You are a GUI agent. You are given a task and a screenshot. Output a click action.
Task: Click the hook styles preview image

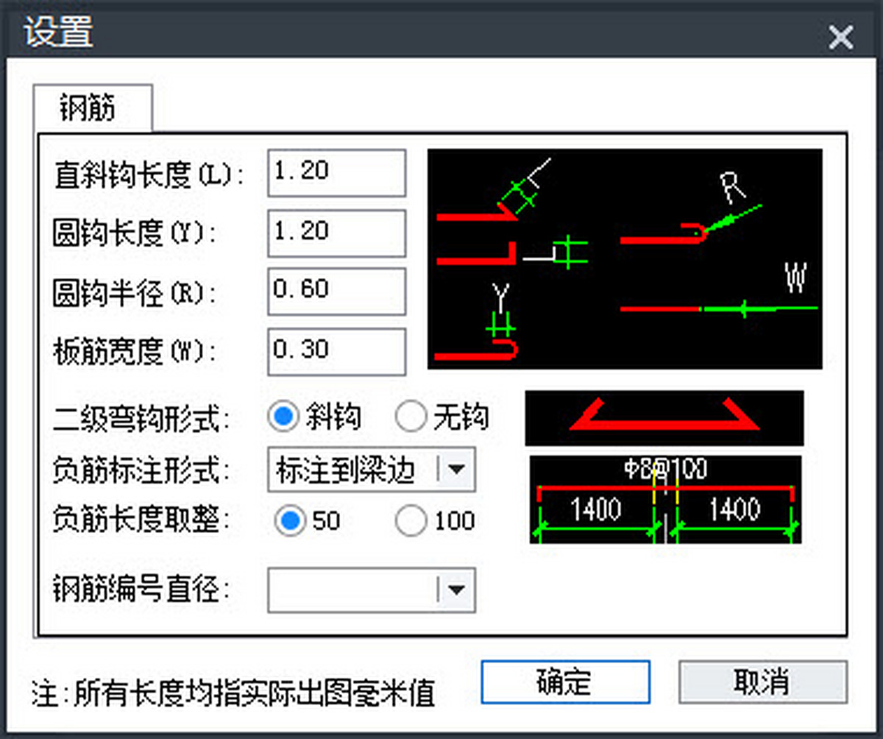[x=625, y=259]
